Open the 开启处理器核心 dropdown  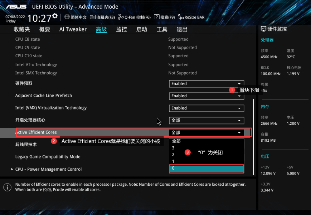[206, 121]
